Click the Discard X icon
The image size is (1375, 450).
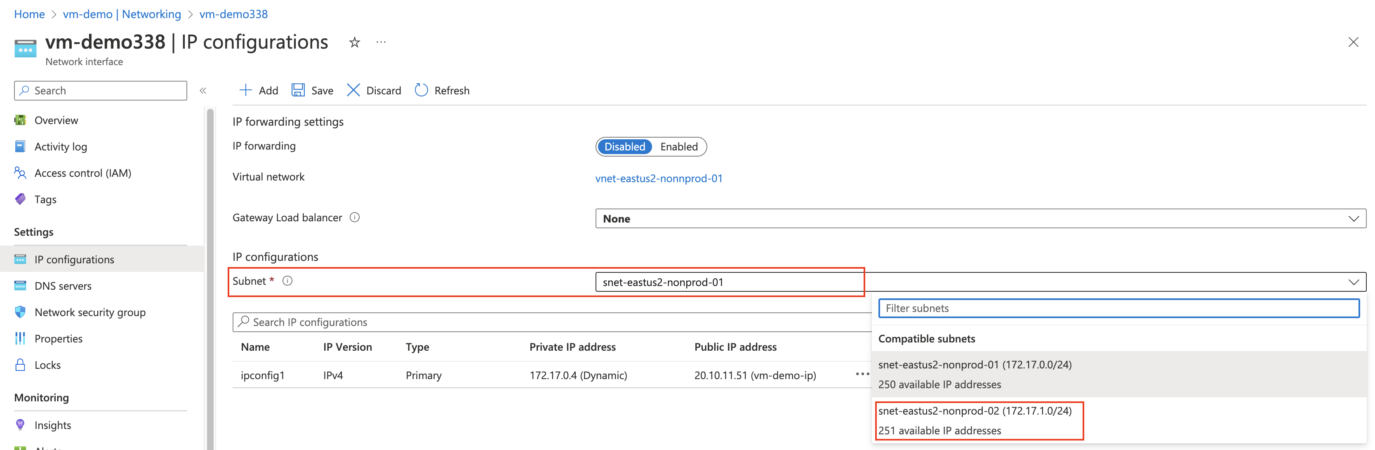click(x=353, y=90)
